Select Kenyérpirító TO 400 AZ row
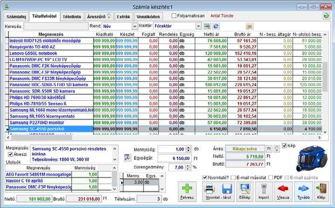 164,47
